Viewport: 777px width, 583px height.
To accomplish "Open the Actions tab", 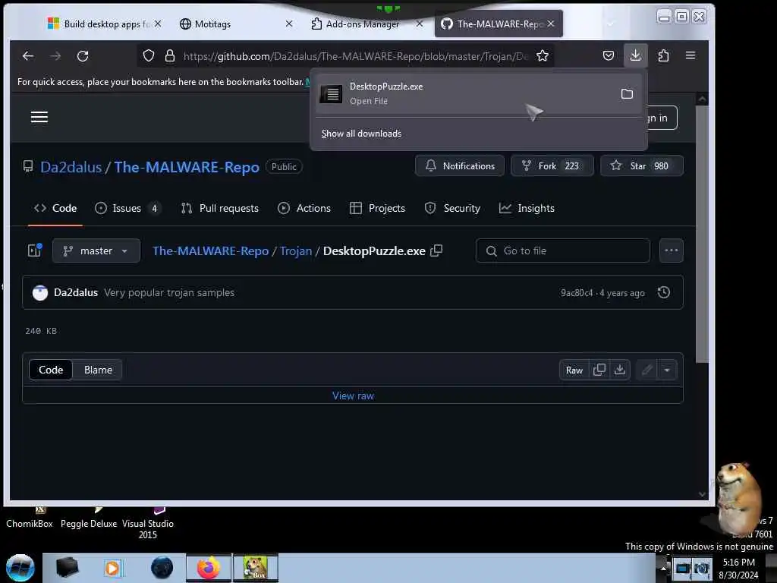I will coord(304,208).
